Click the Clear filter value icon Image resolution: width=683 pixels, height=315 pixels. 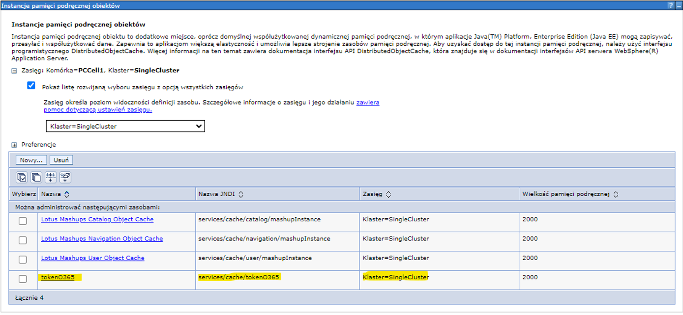(65, 177)
